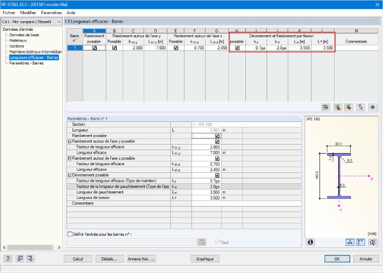Open the Paramètres menu
The image size is (383, 273).
[x=51, y=13]
